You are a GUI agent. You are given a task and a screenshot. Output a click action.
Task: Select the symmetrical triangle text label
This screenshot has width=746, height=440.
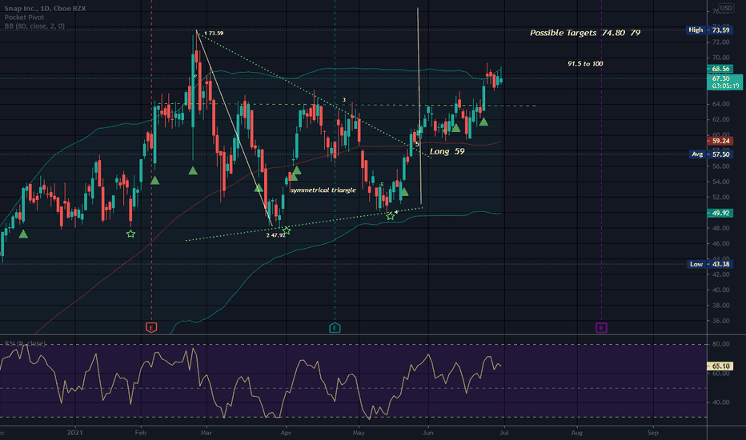[323, 190]
